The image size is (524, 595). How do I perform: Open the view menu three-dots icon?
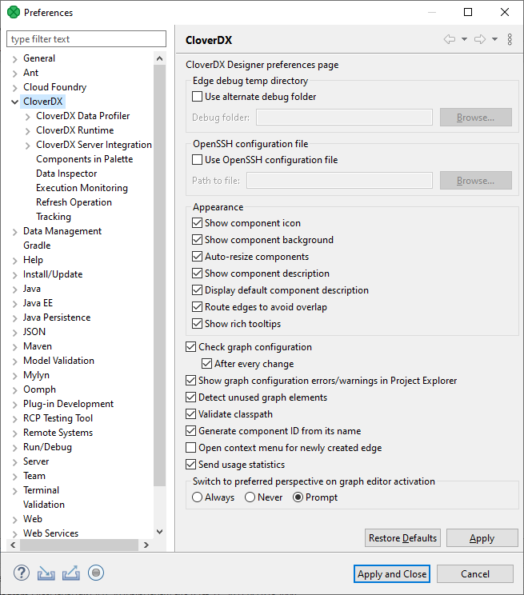(x=510, y=39)
